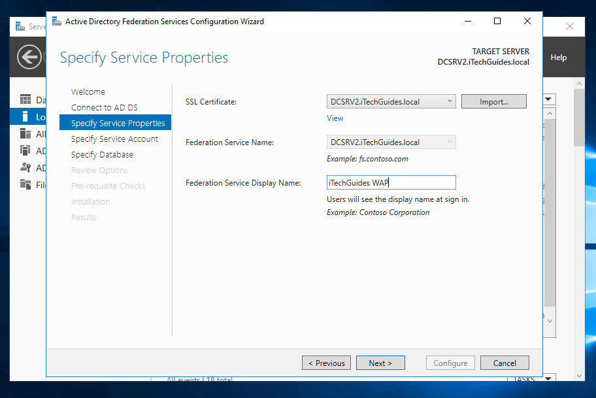Go to the Welcome wizard step
Viewport: 596px width, 398px height.
(88, 91)
